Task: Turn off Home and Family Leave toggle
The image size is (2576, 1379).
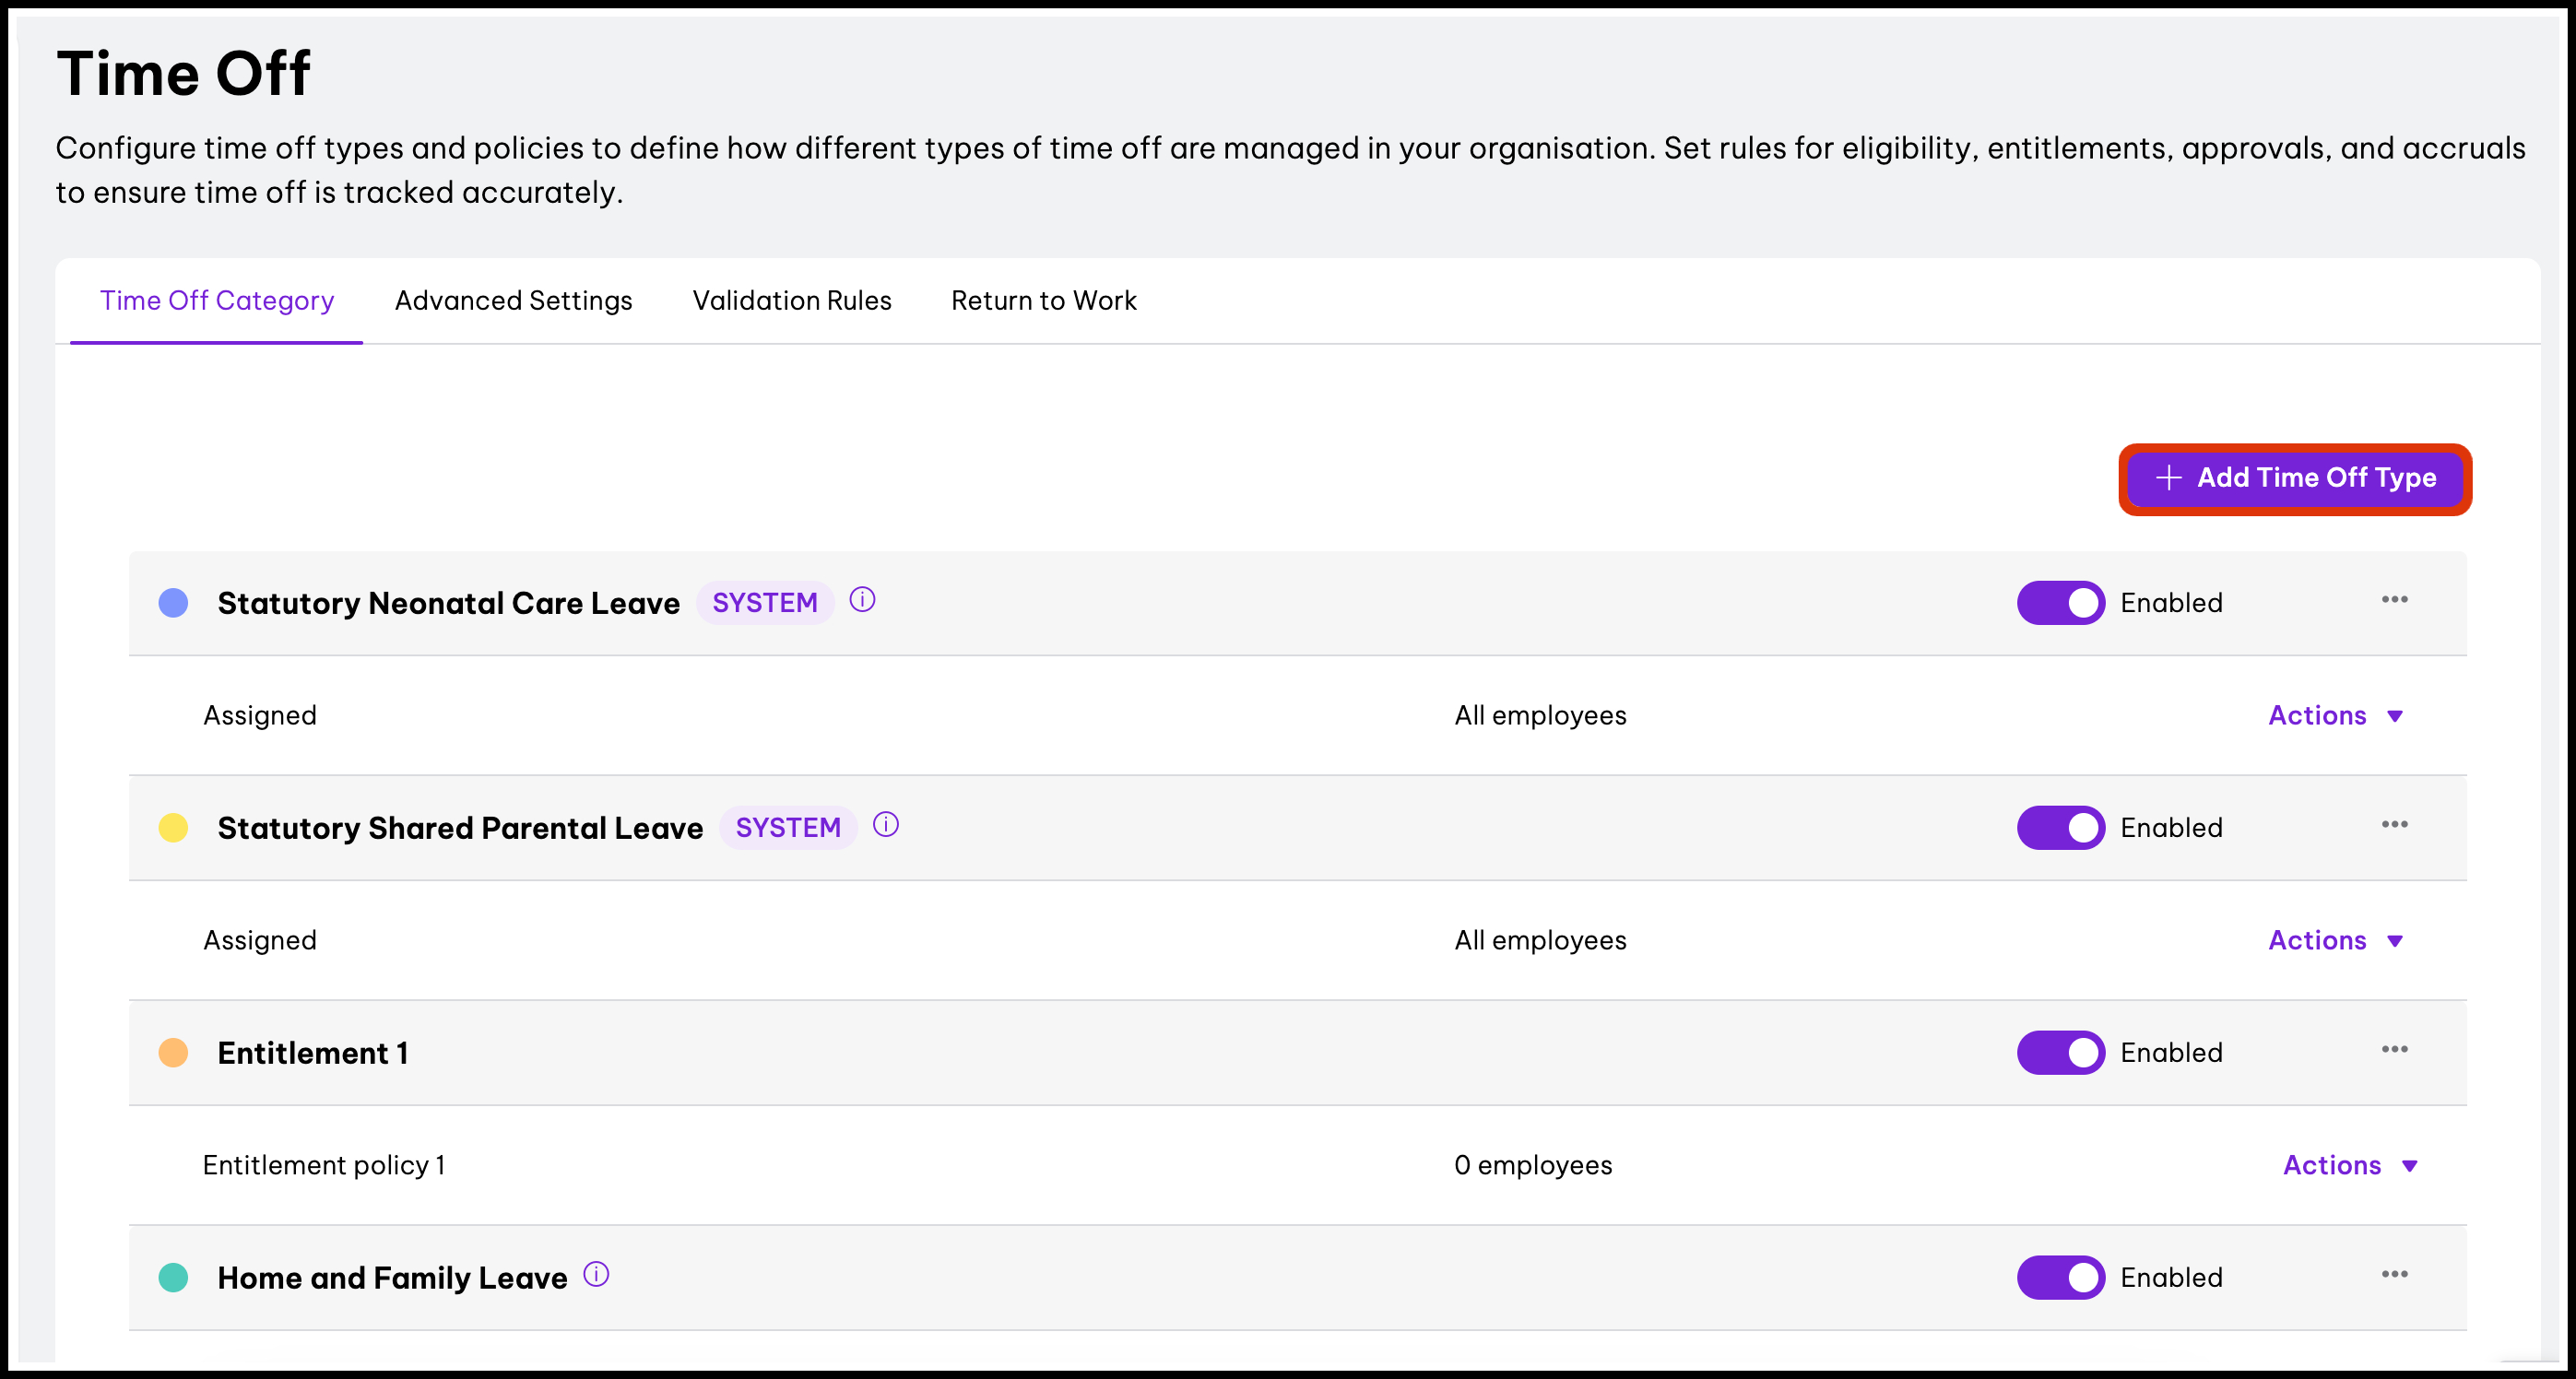Action: click(2061, 1278)
